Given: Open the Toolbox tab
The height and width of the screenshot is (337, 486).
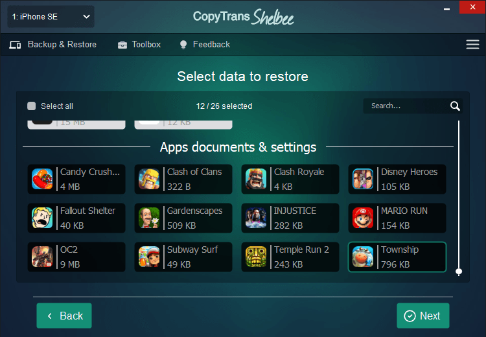Looking at the screenshot, I should point(139,44).
